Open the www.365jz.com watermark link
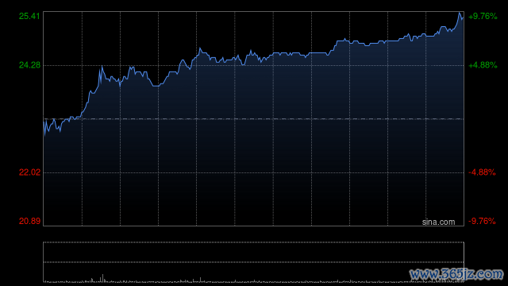The width and height of the screenshot is (508, 286). [457, 274]
